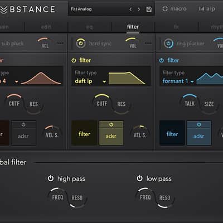Load the next preset with right arrow
This screenshot has height=223, width=223.
click(x=139, y=9)
